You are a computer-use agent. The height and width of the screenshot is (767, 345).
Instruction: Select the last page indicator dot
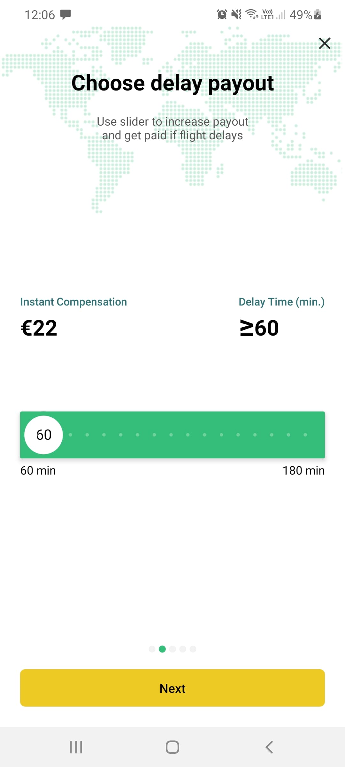pos(193,649)
